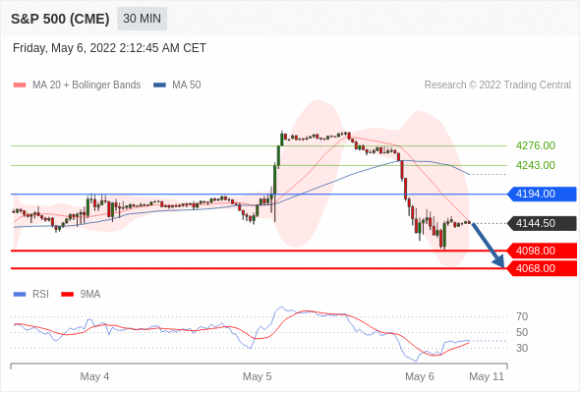Click the blue MA 50 legend swatch

click(x=160, y=85)
